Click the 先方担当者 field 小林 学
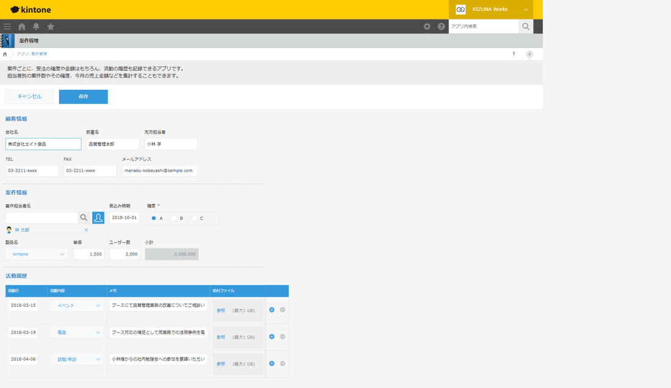 click(171, 144)
